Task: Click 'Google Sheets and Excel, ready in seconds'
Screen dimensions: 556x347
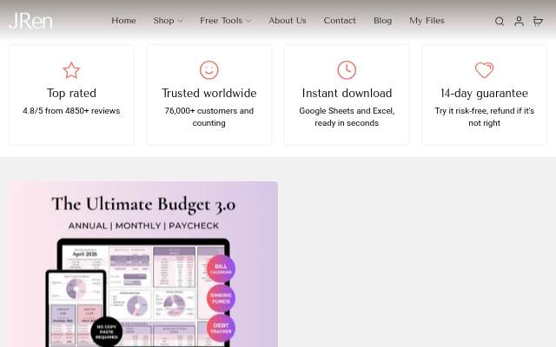Action: (x=347, y=117)
